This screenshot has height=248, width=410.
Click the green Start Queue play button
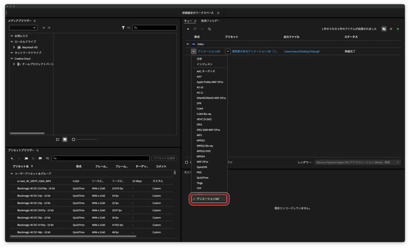coord(398,29)
